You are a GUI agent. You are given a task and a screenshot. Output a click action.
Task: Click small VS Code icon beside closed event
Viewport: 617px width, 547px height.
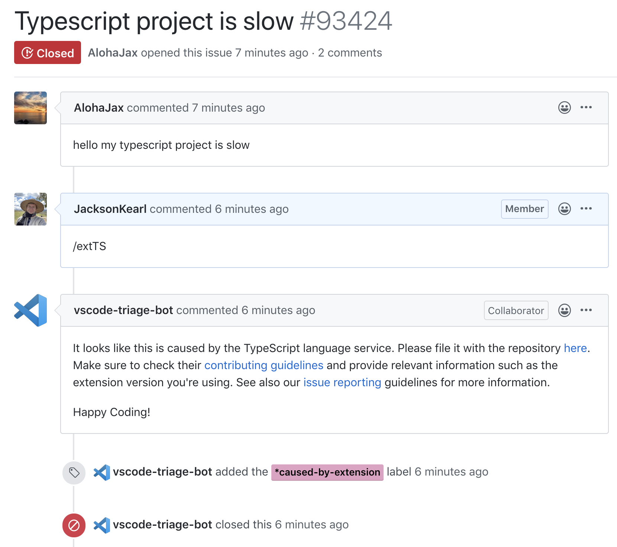[101, 525]
